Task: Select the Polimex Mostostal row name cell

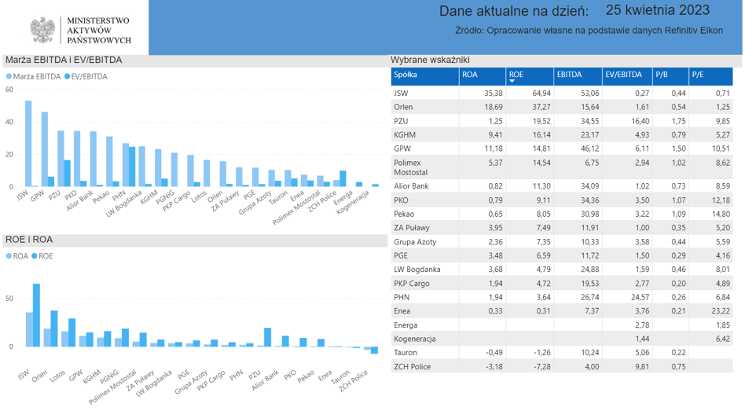Action: click(x=425, y=167)
